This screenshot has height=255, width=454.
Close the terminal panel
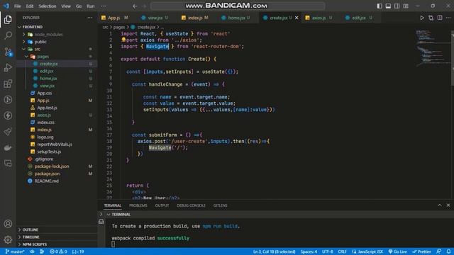(x=448, y=205)
